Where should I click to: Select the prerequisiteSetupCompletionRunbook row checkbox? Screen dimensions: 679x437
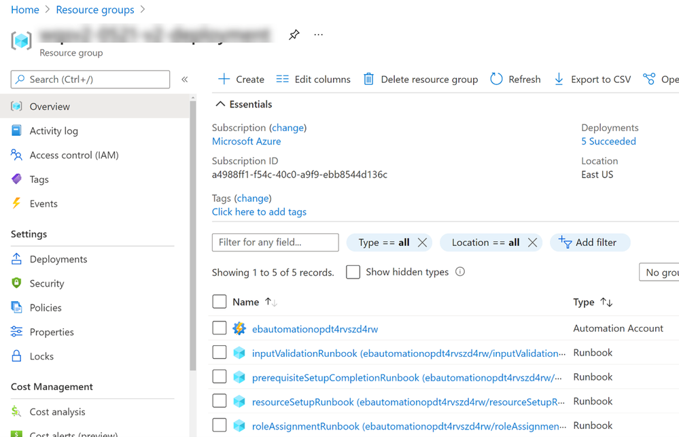(x=220, y=377)
